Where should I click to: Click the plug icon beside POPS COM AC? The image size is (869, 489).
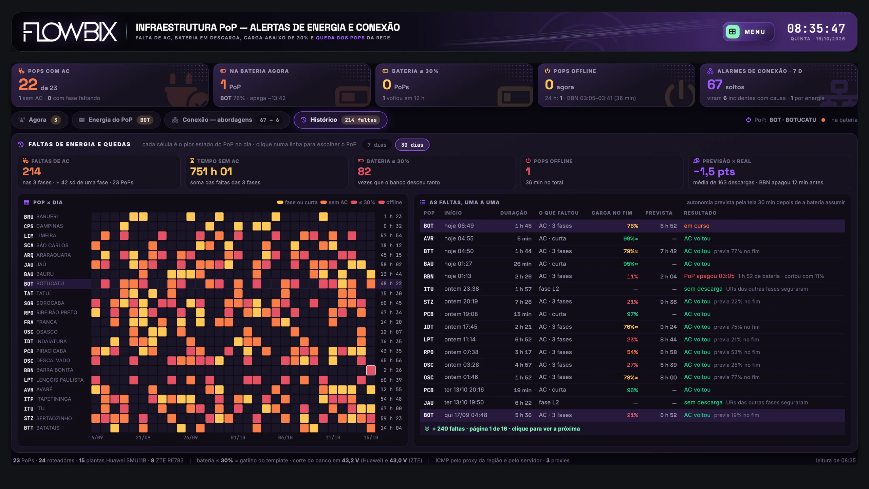click(21, 71)
